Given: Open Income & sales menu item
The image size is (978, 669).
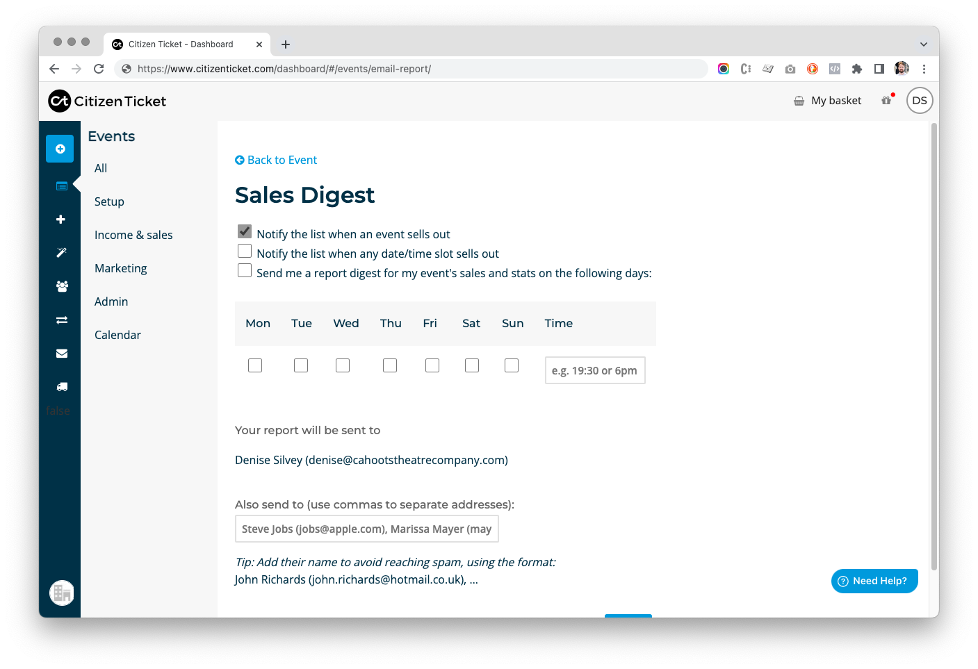Looking at the screenshot, I should 133,235.
